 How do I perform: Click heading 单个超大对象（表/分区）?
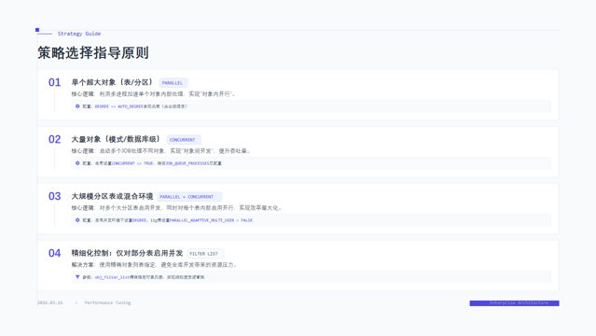point(112,82)
